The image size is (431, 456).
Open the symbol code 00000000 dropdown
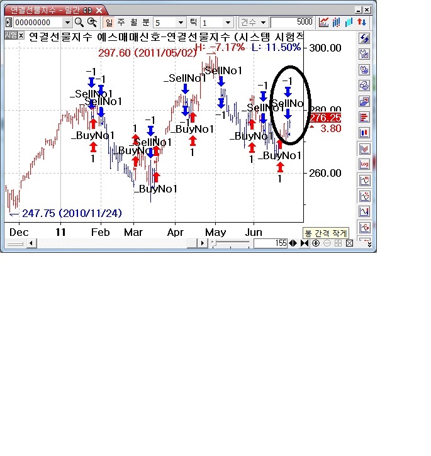(67, 22)
